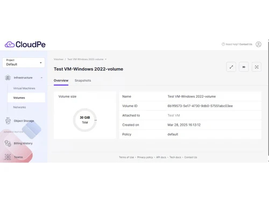Select the Overview tab
The image size is (269, 201).
pyautogui.click(x=61, y=80)
